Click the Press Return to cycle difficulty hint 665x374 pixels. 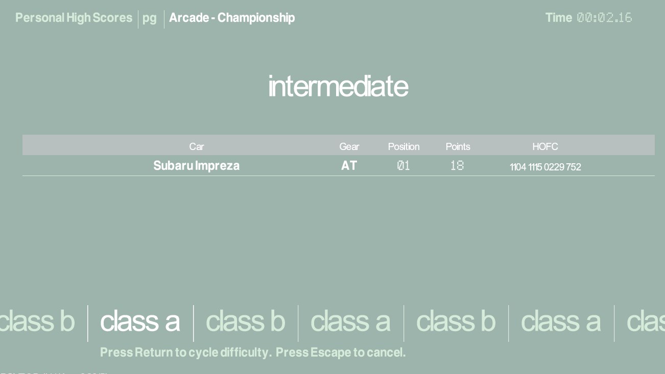pos(185,353)
